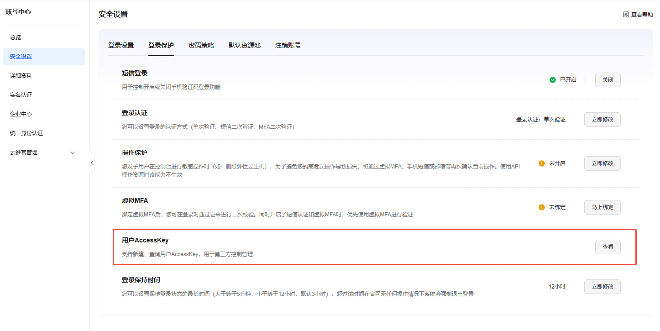The image size is (660, 331).
Task: Open the 云推官管理 sidebar item
Action: coord(24,152)
